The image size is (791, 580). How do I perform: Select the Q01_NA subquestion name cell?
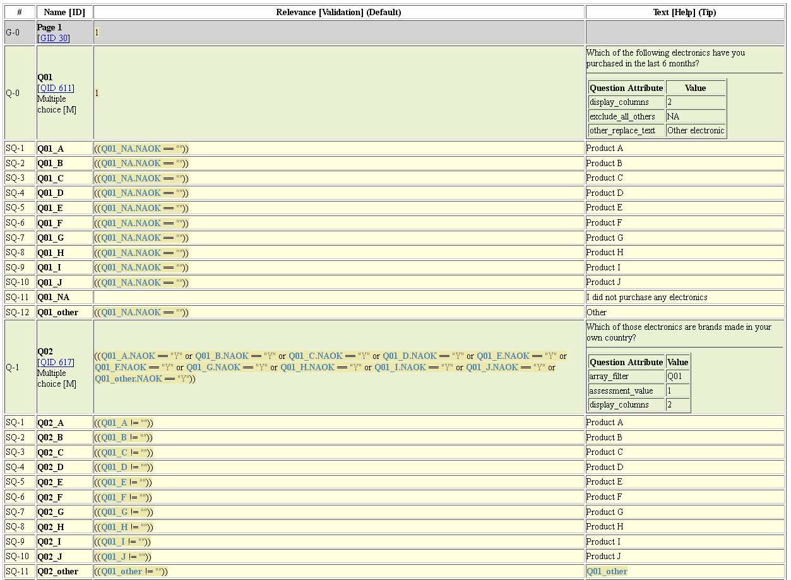(x=54, y=297)
